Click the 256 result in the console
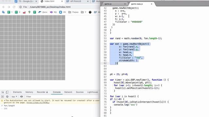The image size is (209, 117). click(6, 109)
